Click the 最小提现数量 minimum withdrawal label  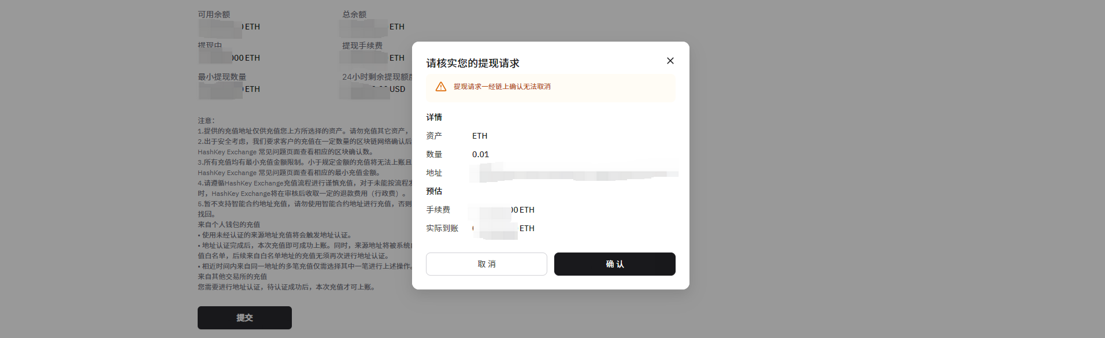(222, 77)
